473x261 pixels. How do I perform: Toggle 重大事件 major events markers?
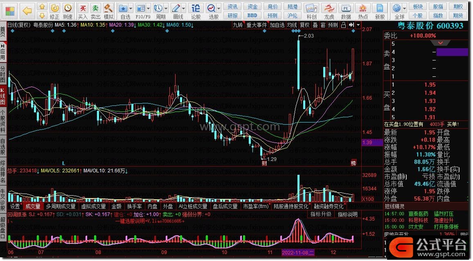click(x=257, y=25)
